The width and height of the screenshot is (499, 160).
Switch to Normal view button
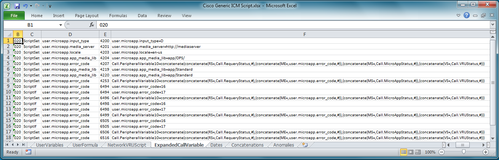pyautogui.click(x=403, y=152)
